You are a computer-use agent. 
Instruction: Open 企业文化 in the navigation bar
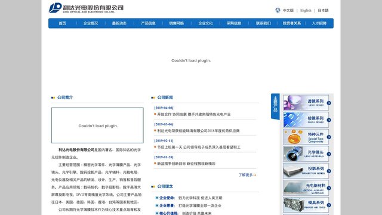[205, 23]
